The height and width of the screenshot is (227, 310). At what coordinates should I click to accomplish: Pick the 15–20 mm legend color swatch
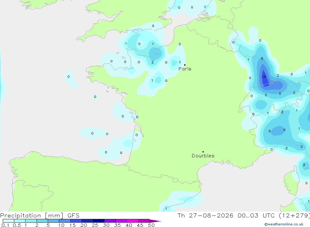point(76,221)
